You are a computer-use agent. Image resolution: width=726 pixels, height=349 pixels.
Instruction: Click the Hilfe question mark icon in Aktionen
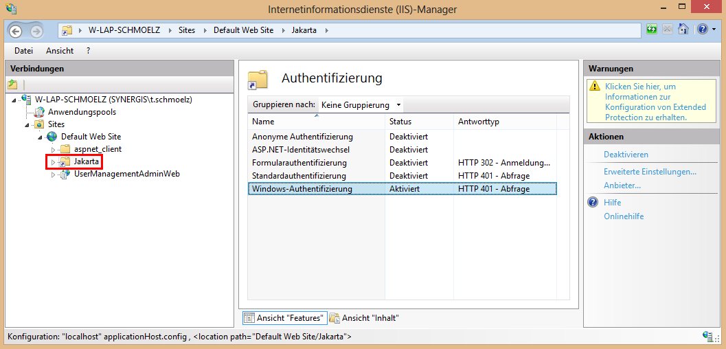[x=593, y=203]
